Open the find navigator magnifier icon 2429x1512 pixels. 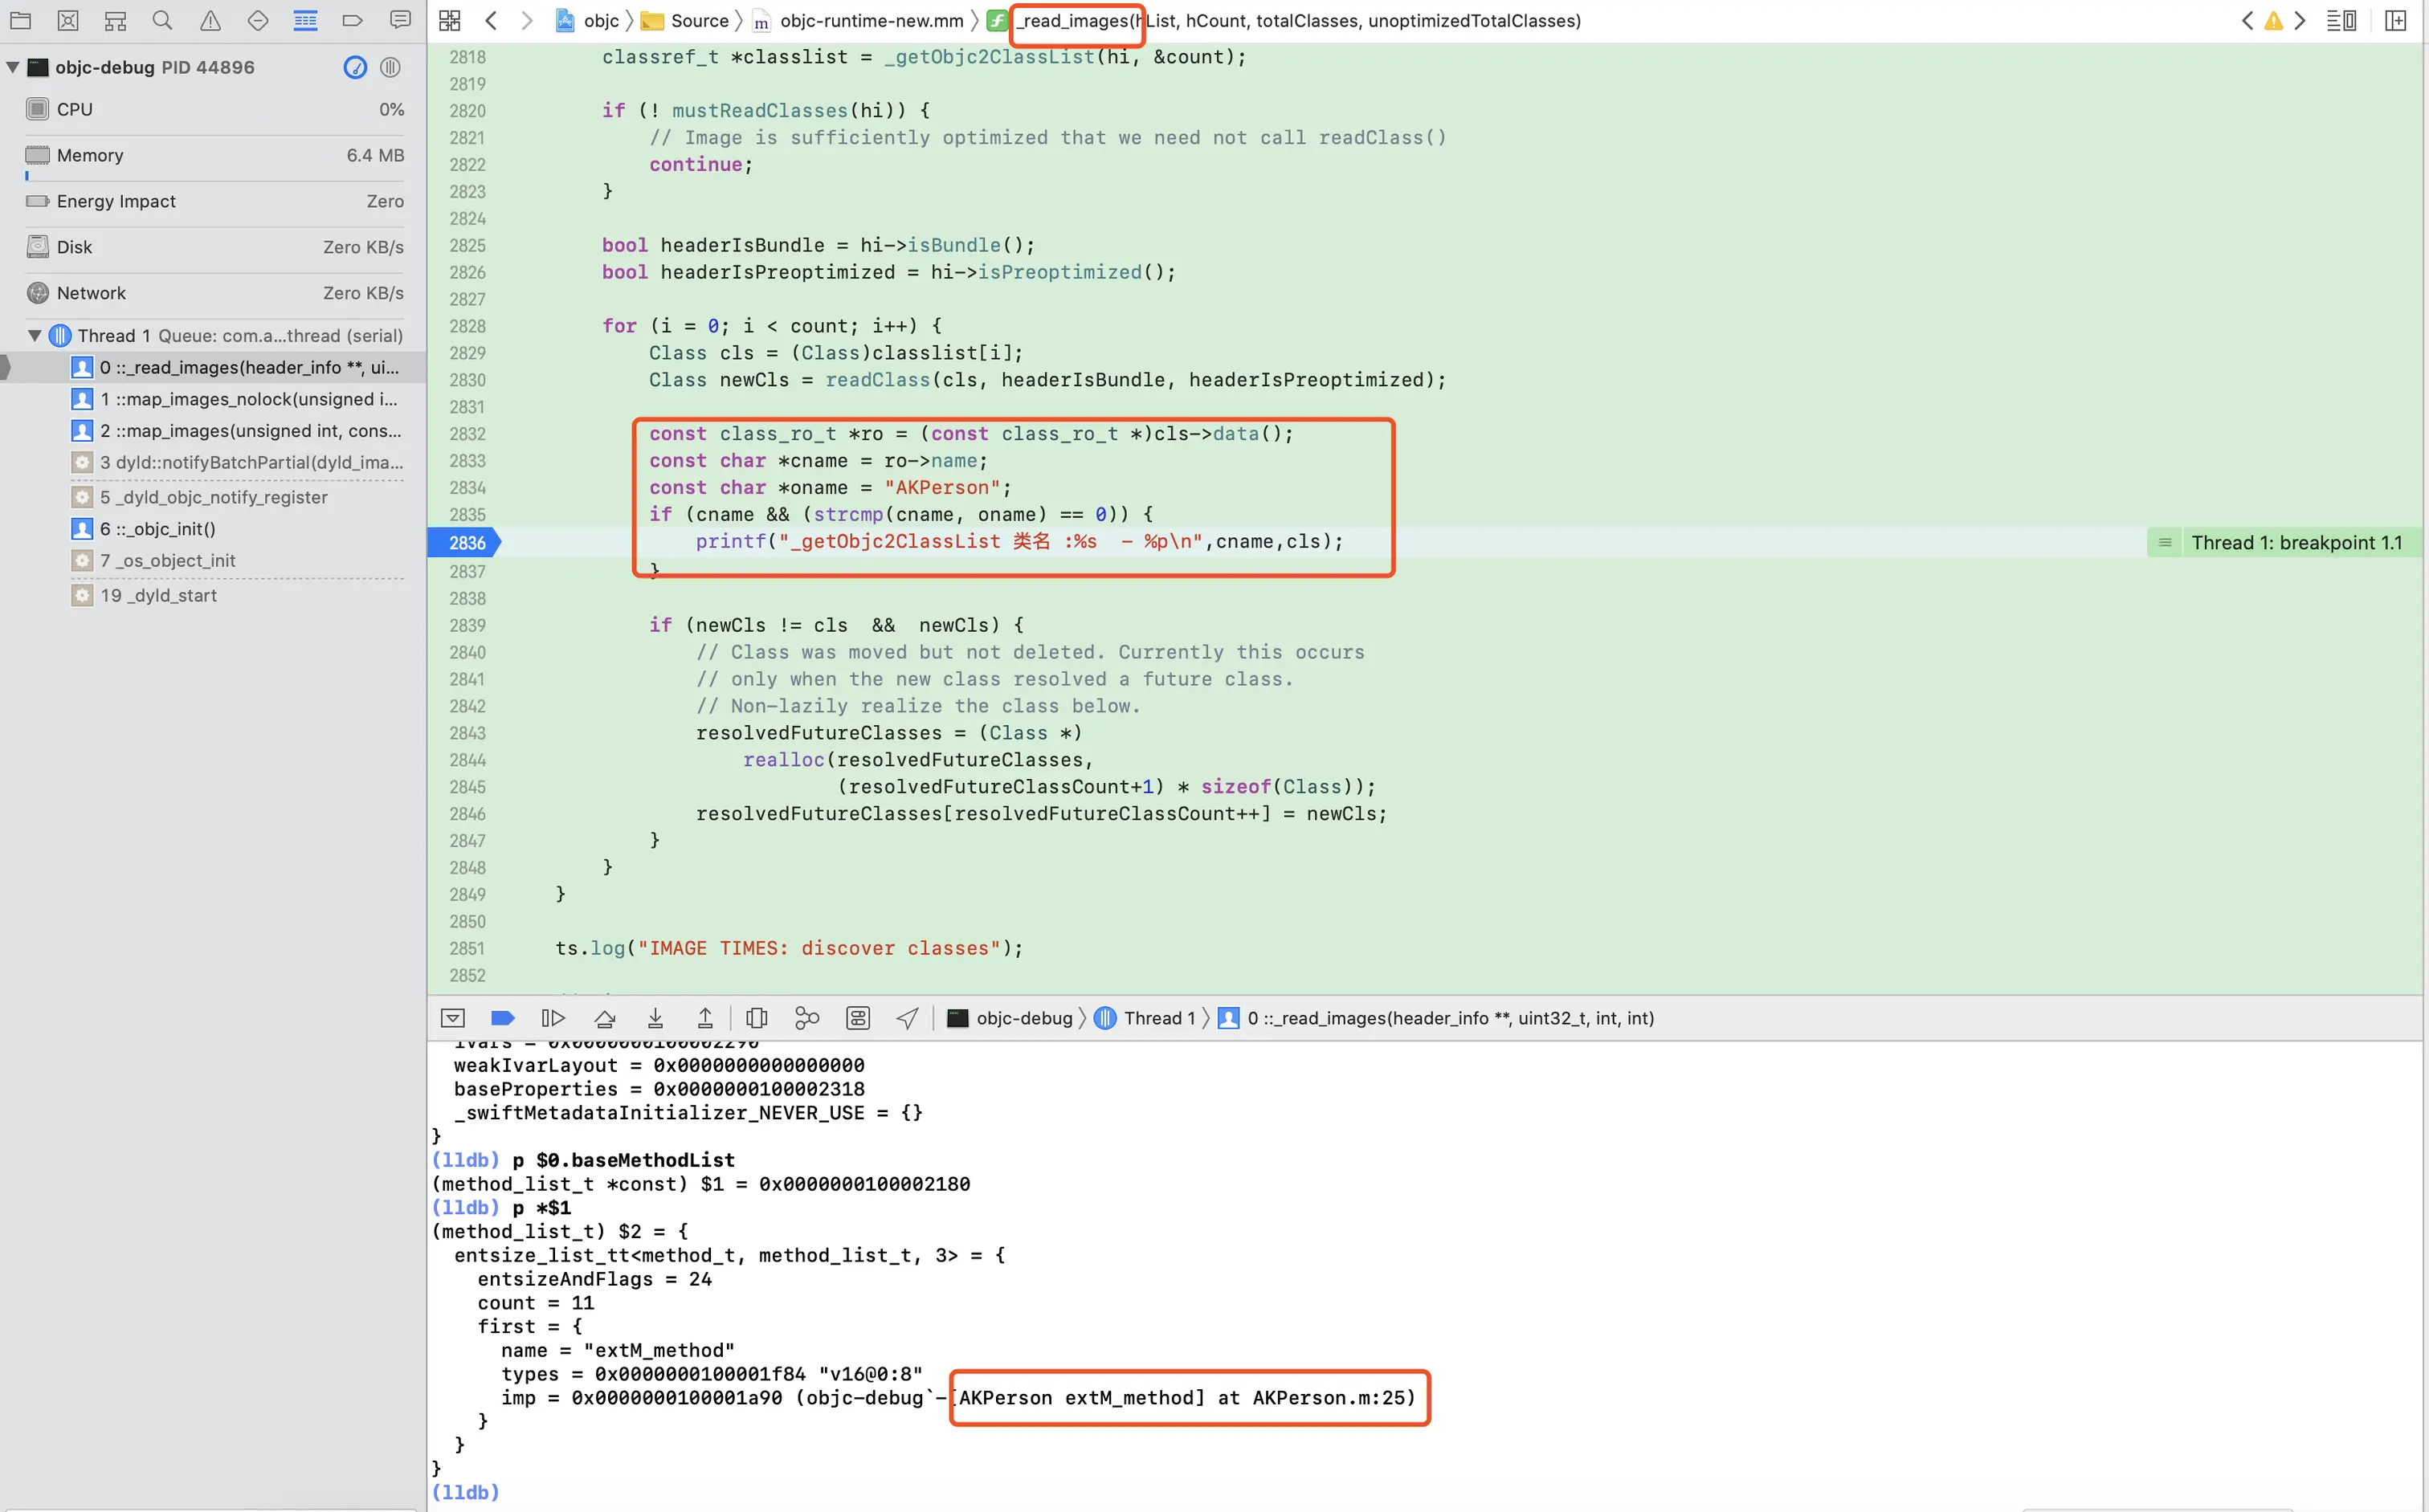[162, 20]
